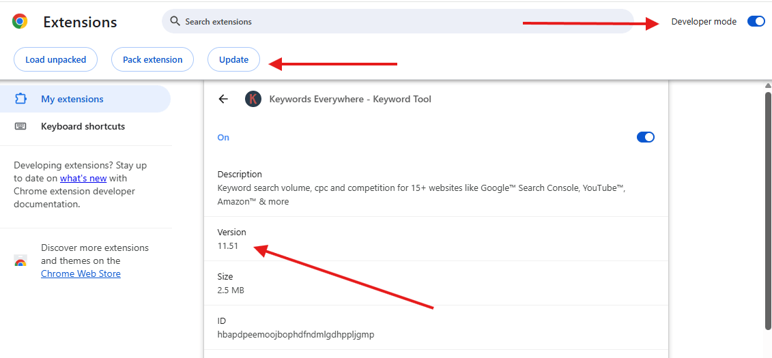Turn off Developer mode toggle
This screenshot has height=358, width=772.
[x=756, y=21]
